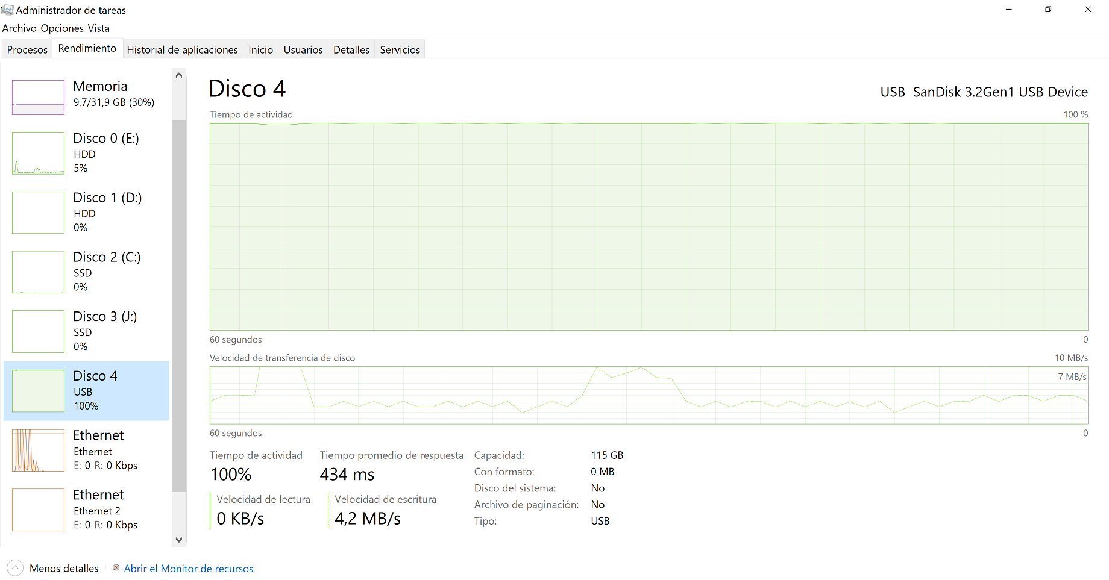1109x580 pixels.
Task: Switch to the Servicios tab
Action: (400, 49)
